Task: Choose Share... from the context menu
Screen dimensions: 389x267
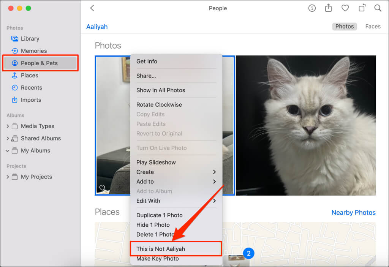Action: pos(176,76)
